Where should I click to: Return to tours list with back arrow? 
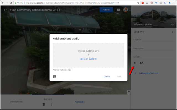pos(5,10)
